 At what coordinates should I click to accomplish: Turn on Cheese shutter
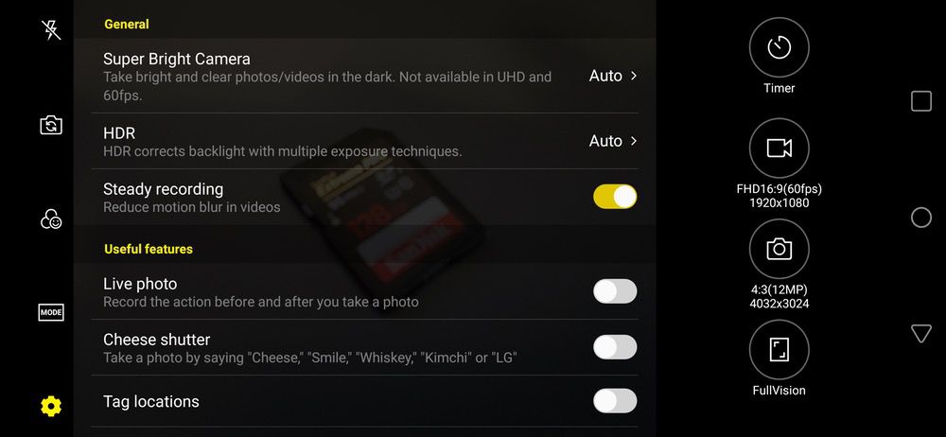click(615, 347)
